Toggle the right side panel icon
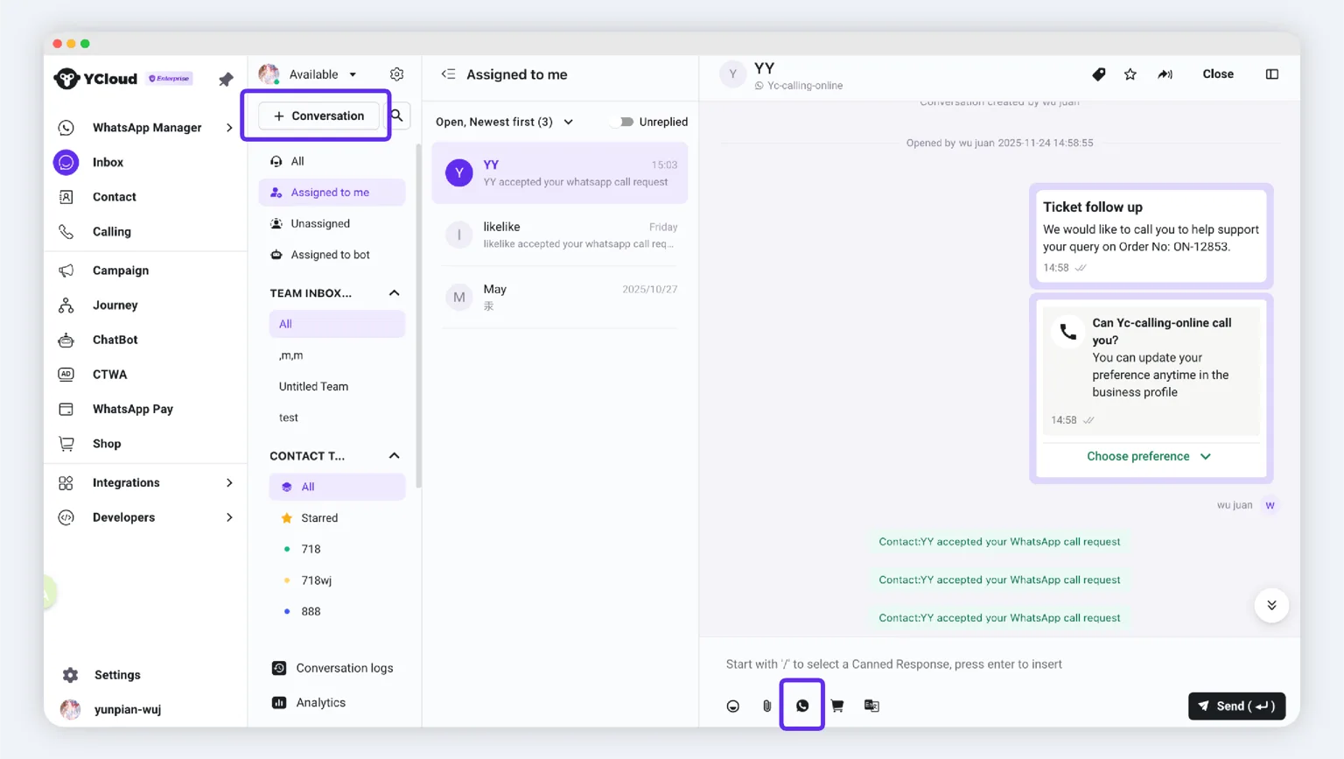 click(1272, 74)
